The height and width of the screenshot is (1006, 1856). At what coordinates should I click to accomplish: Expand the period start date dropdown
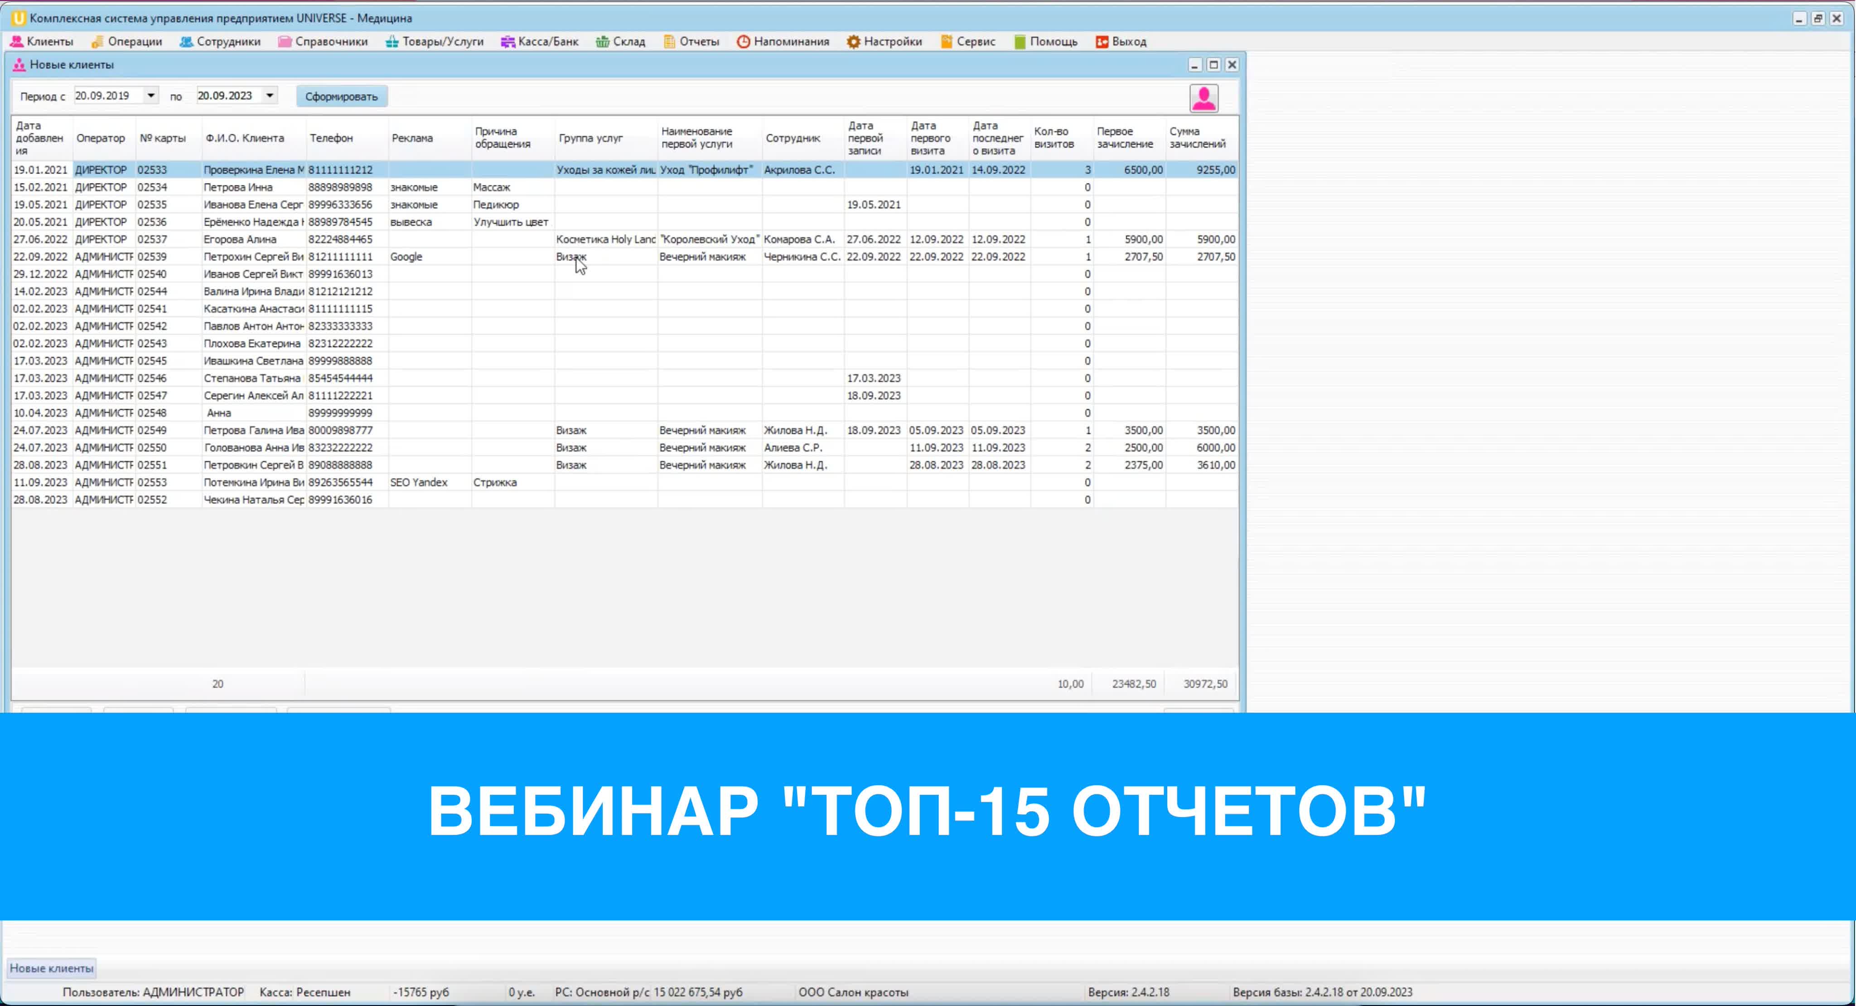[150, 96]
